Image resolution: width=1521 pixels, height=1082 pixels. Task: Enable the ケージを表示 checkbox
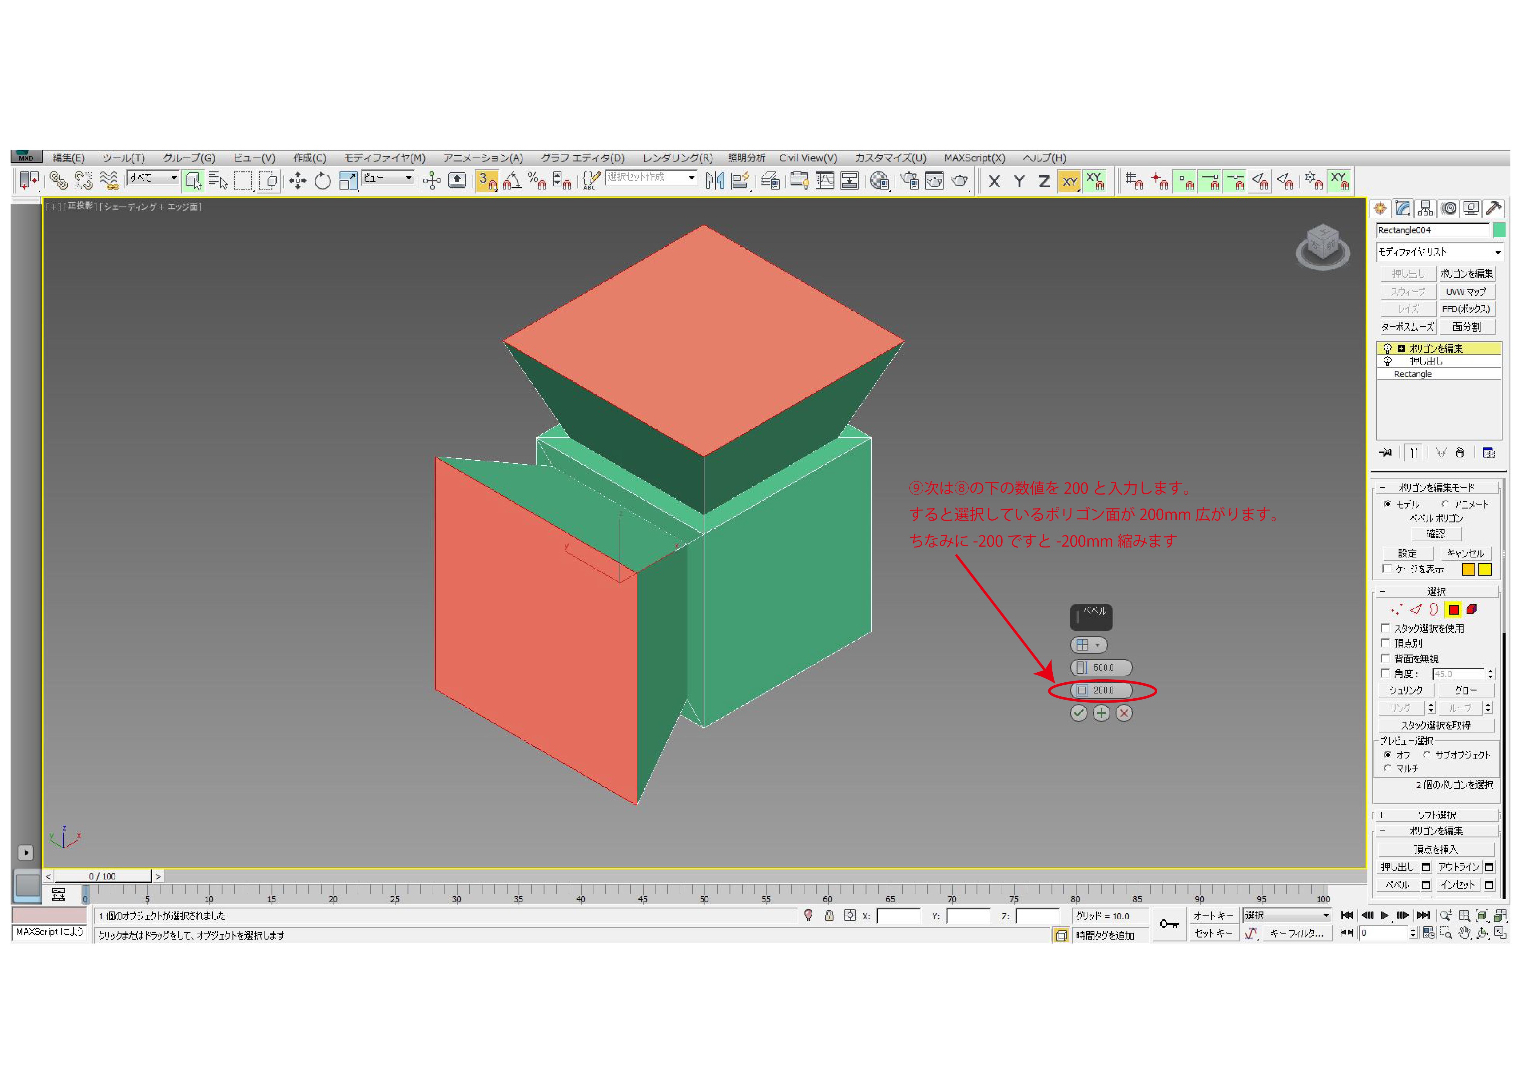point(1386,569)
